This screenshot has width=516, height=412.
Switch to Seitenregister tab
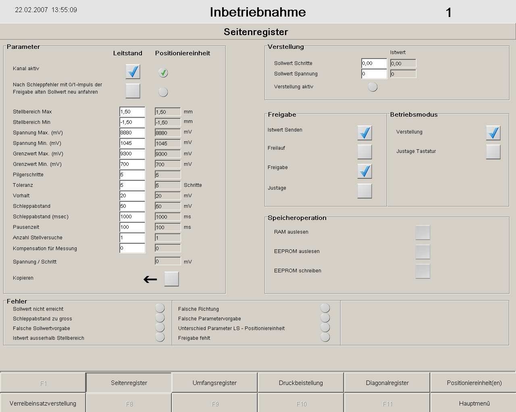pos(129,383)
